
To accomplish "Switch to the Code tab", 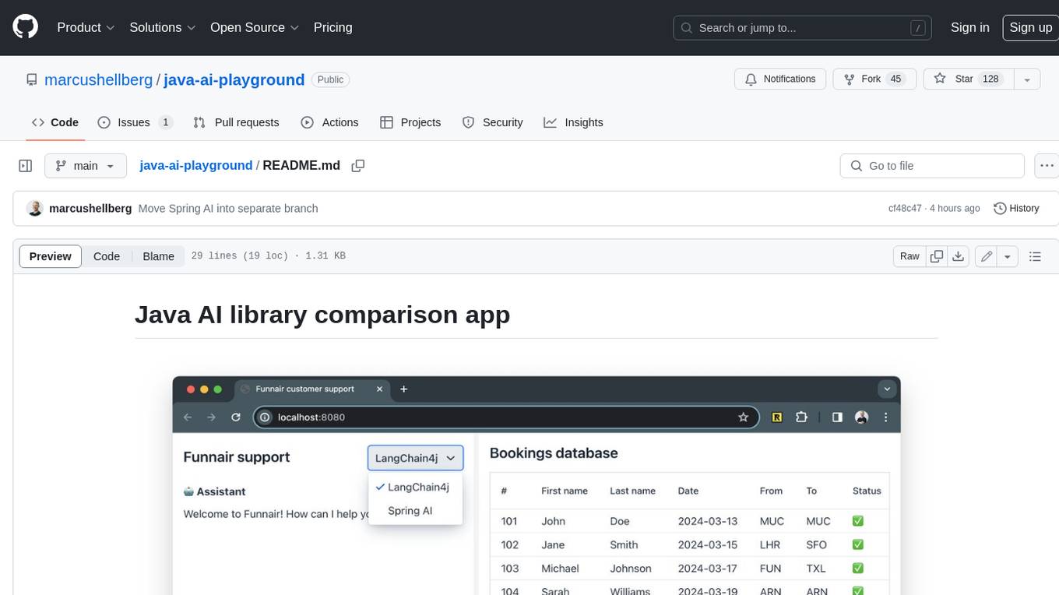I will click(55, 122).
